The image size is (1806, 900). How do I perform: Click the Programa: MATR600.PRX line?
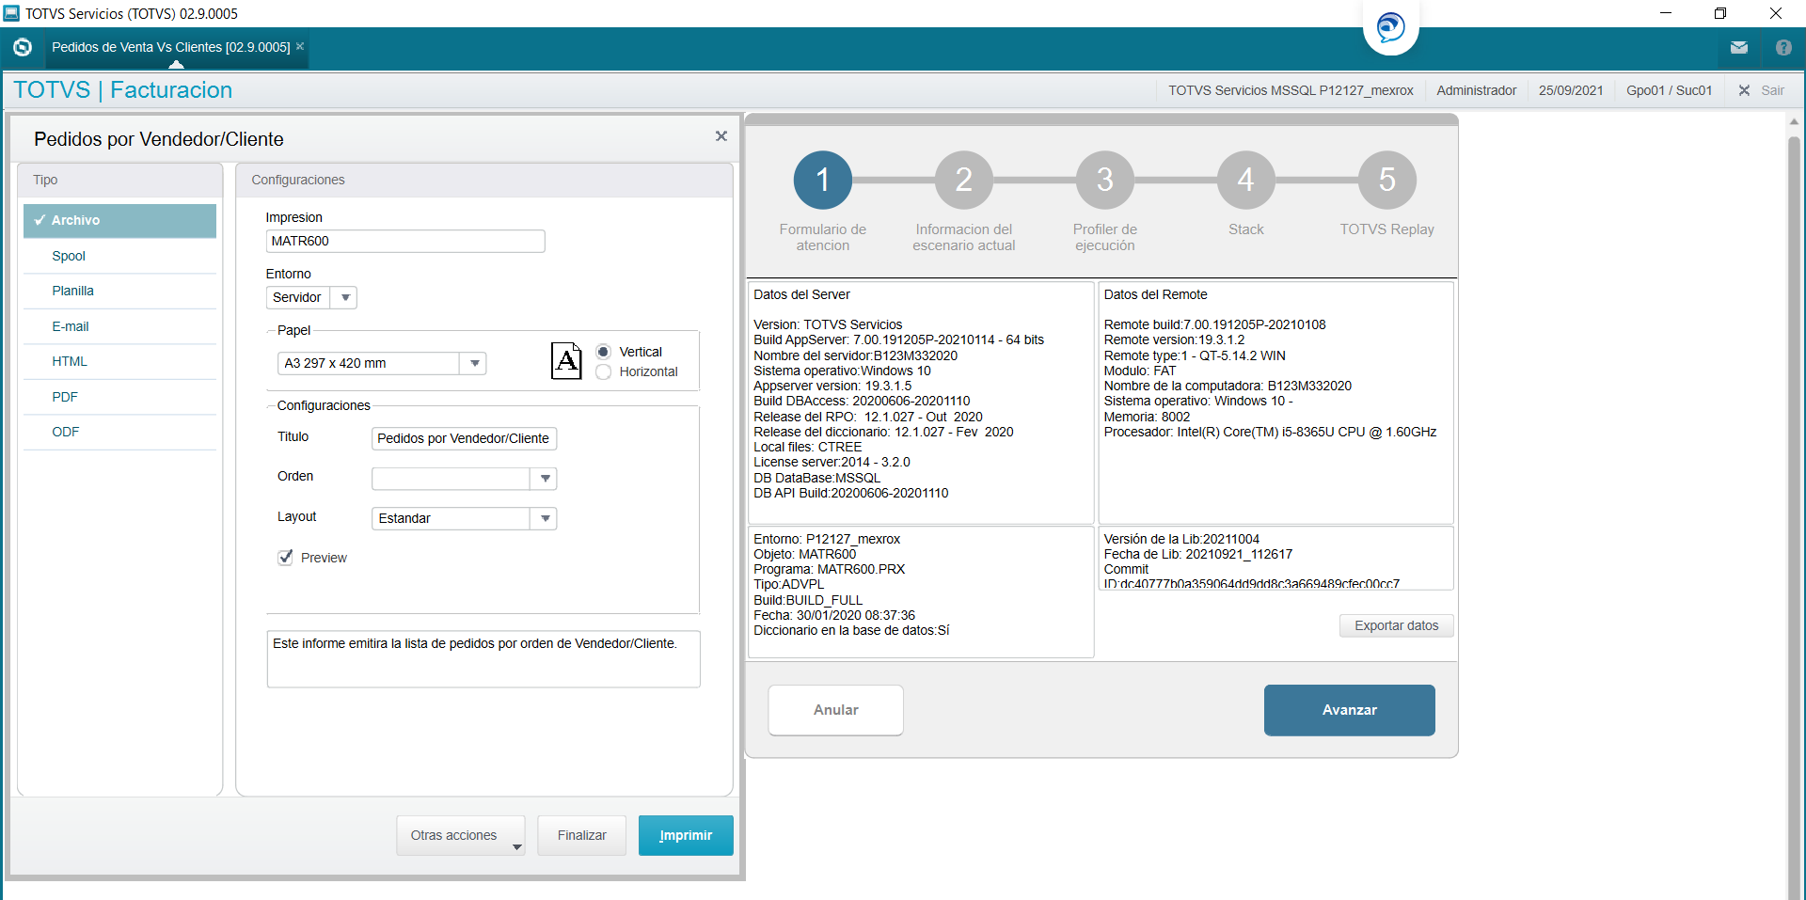(x=829, y=569)
